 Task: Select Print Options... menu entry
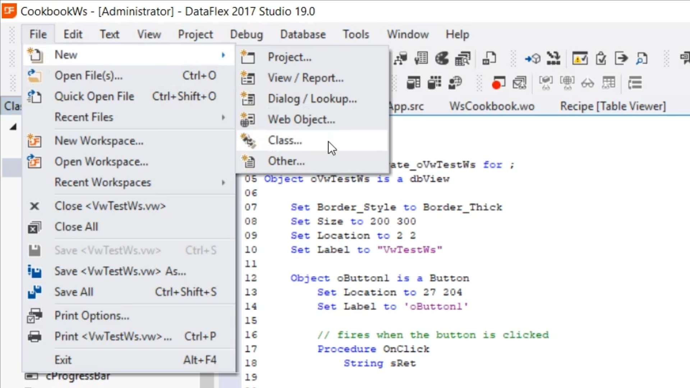coord(92,316)
